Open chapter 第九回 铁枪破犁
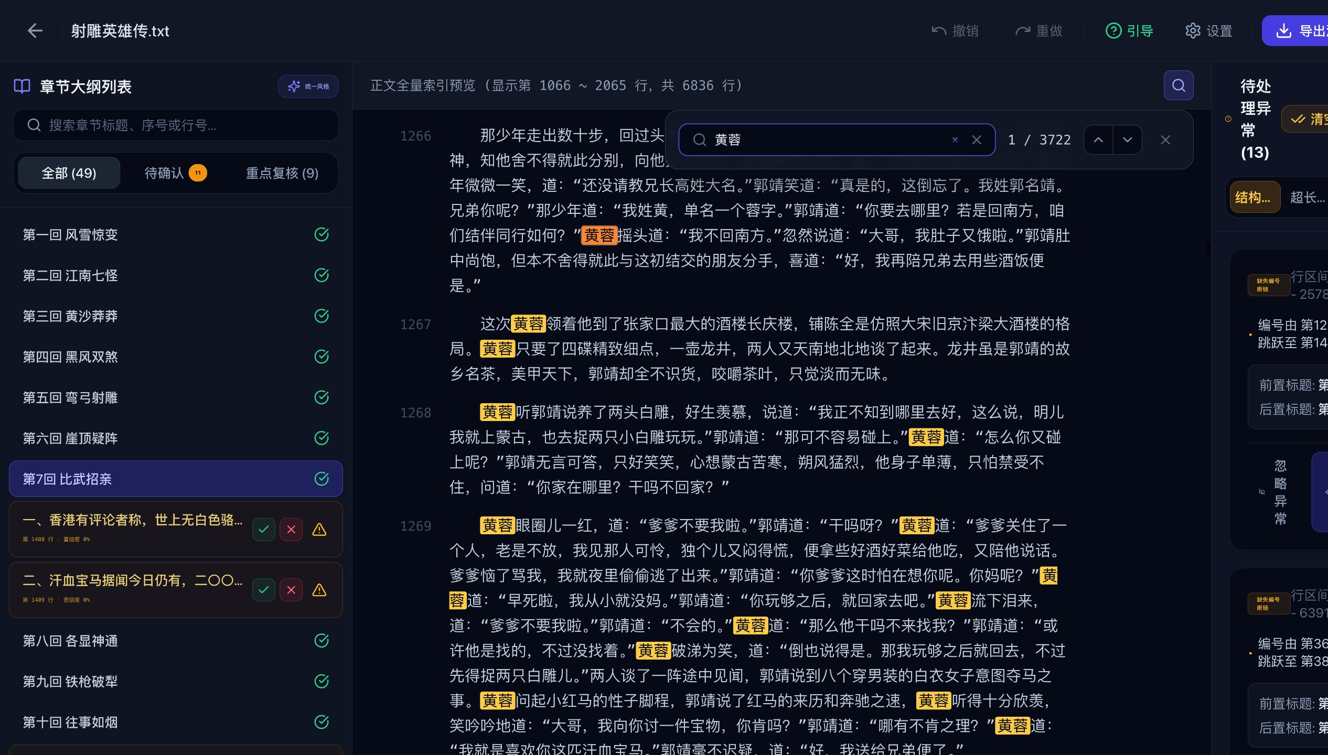This screenshot has height=755, width=1328. tap(176, 682)
